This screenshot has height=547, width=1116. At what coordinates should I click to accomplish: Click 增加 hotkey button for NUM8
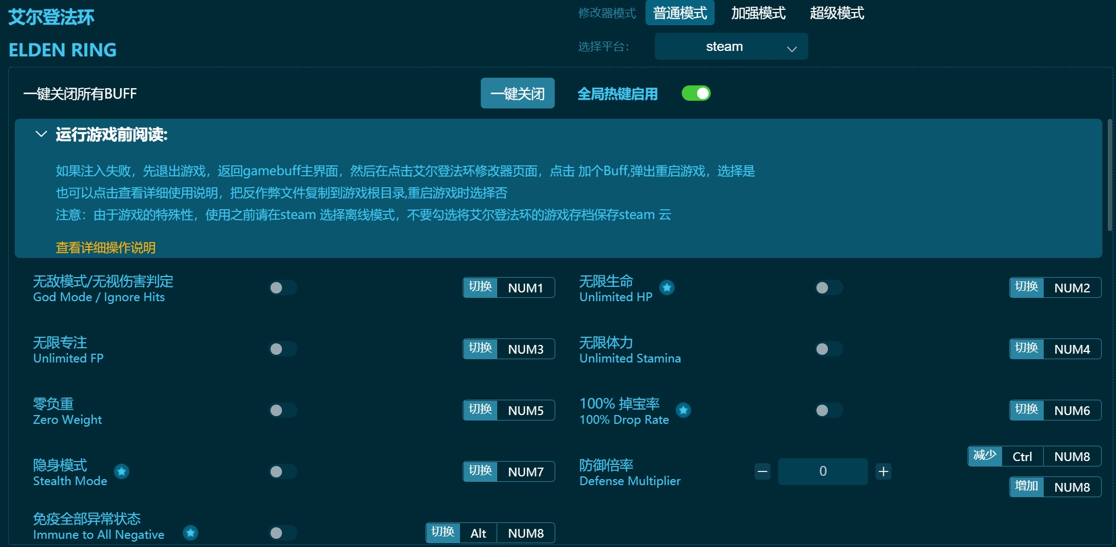1026,487
